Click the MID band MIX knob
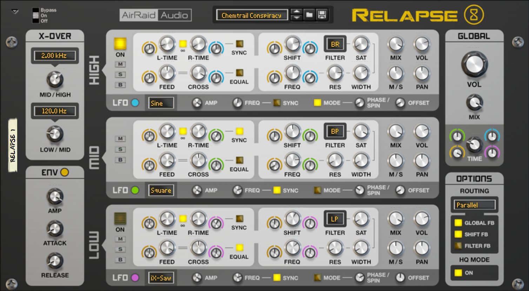529x291 pixels. tap(395, 131)
